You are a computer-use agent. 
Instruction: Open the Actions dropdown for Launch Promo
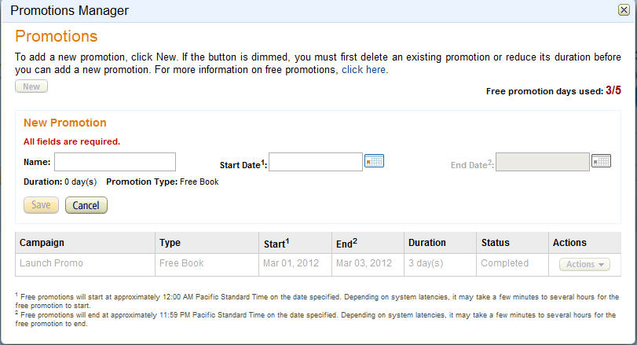(584, 264)
